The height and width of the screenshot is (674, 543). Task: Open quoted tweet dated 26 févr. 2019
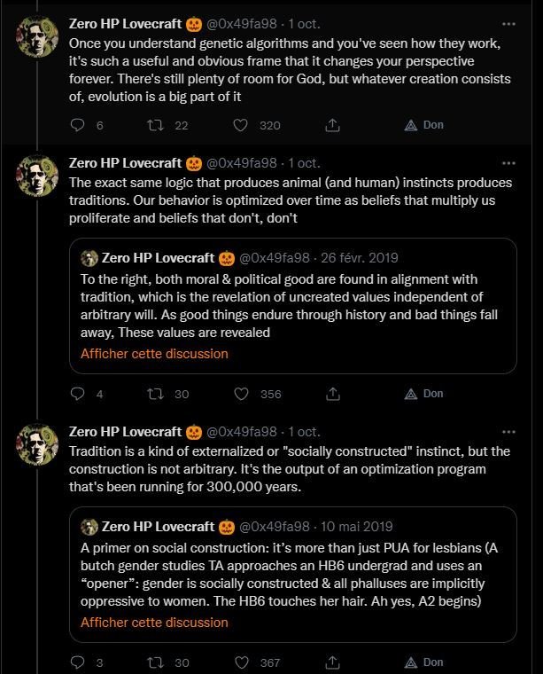click(x=292, y=305)
